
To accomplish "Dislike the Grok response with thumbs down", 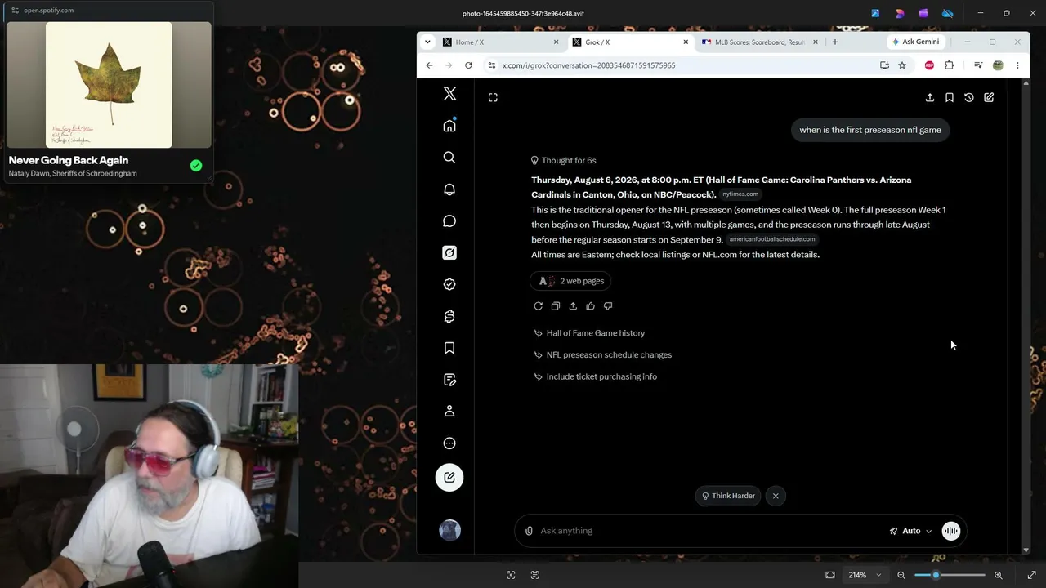I will (608, 306).
